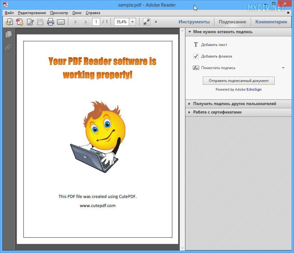Click the Save floppy disk icon
The width and height of the screenshot is (294, 253).
click(40, 22)
